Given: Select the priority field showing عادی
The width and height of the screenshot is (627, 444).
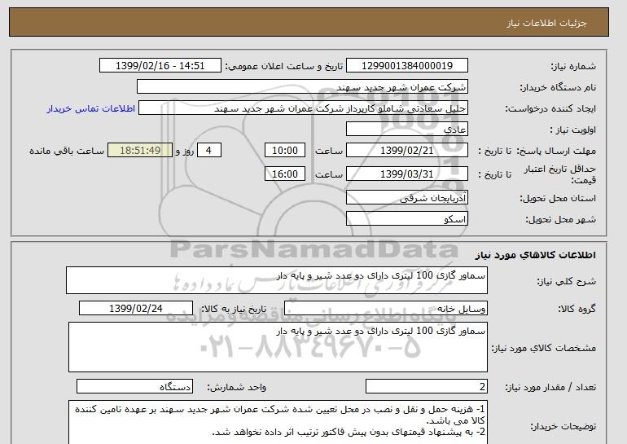Looking at the screenshot, I should click(406, 130).
